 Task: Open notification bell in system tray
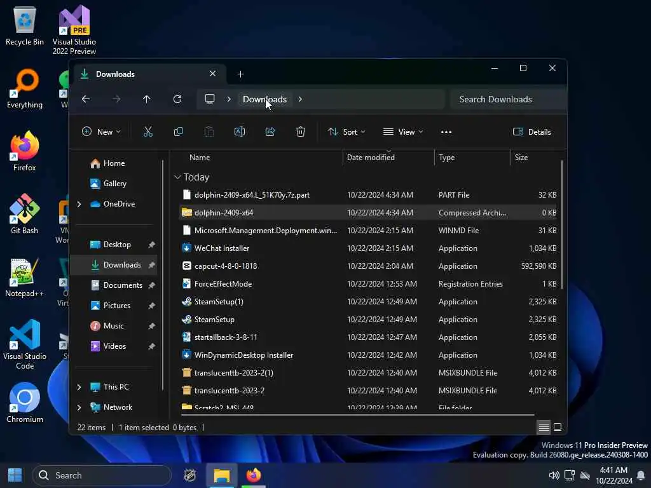pos(641,475)
